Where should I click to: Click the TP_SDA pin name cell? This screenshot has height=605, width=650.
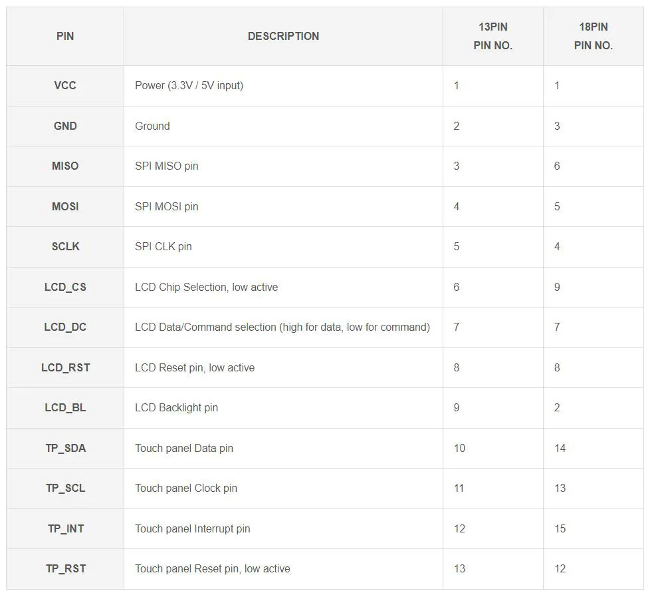[65, 448]
